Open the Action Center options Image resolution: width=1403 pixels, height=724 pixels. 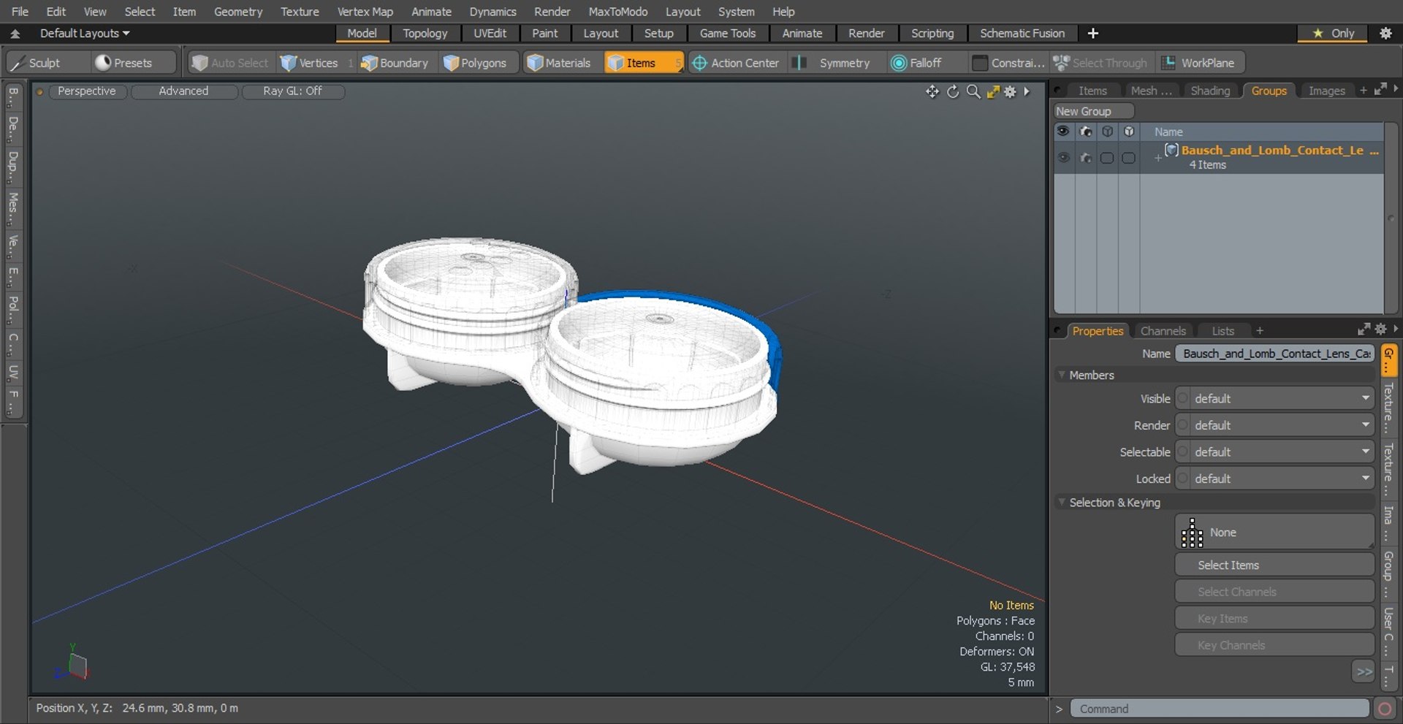coord(737,63)
